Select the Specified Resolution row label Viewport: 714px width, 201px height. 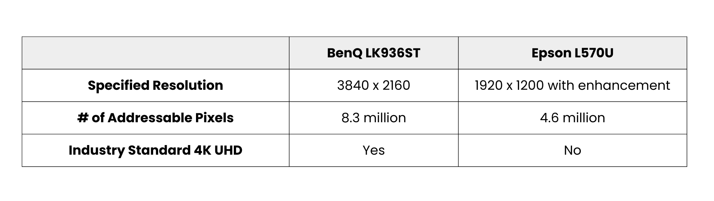tap(155, 86)
